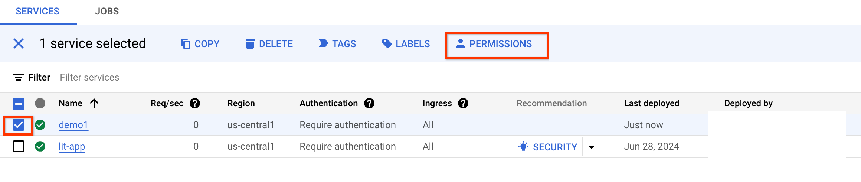Open Labels for the selected service
Image resolution: width=861 pixels, height=182 pixels.
click(x=406, y=44)
